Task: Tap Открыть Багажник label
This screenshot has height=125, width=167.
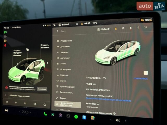Action: 45,46
